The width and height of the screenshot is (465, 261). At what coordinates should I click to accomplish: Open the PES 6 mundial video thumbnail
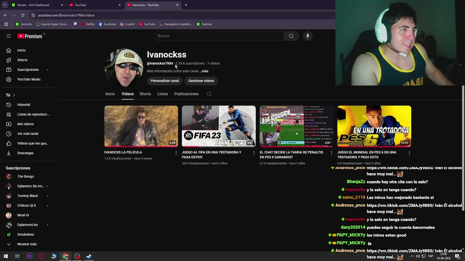pos(374,126)
